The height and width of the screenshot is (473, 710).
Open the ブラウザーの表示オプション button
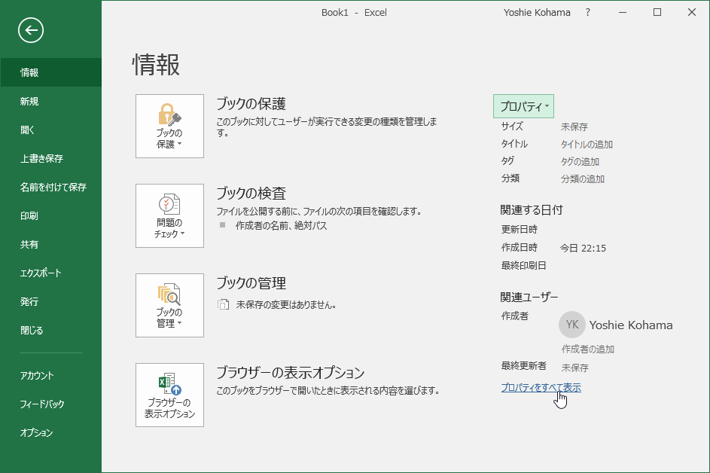coord(170,395)
